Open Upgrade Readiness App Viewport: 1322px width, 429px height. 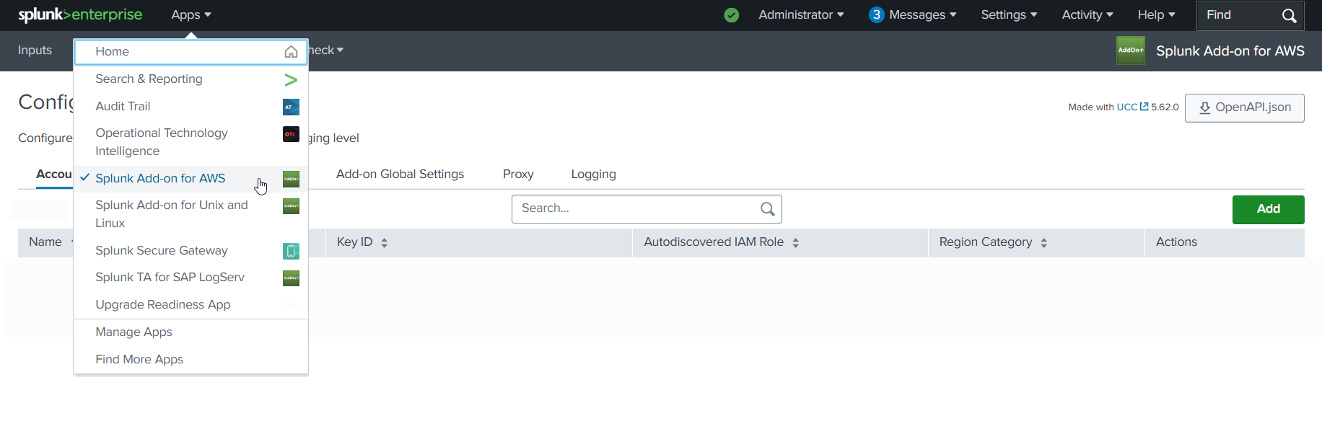pyautogui.click(x=191, y=305)
